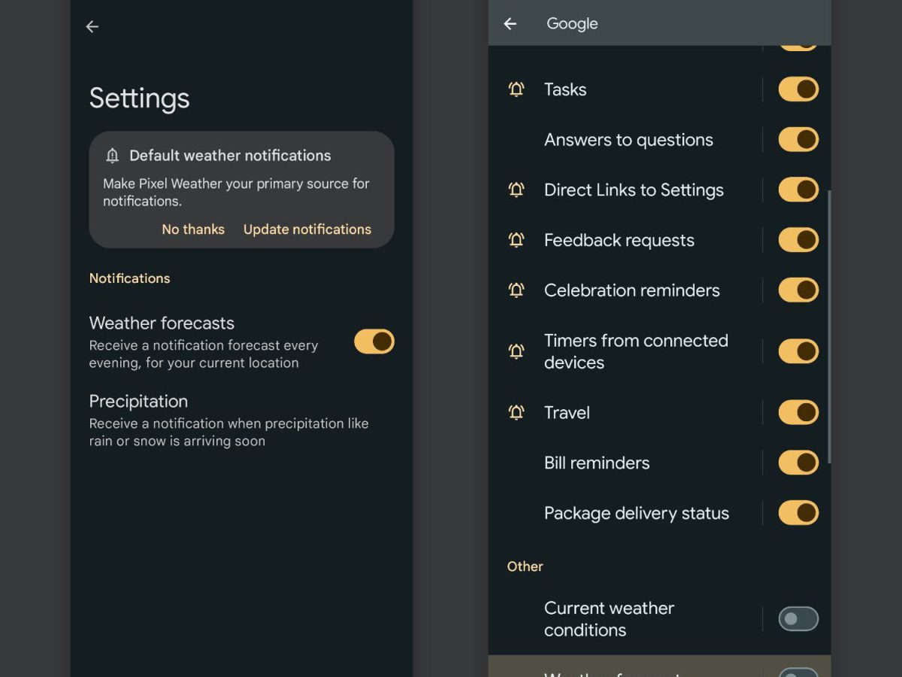902x677 pixels.
Task: Tap back arrow in Google header
Action: [510, 24]
